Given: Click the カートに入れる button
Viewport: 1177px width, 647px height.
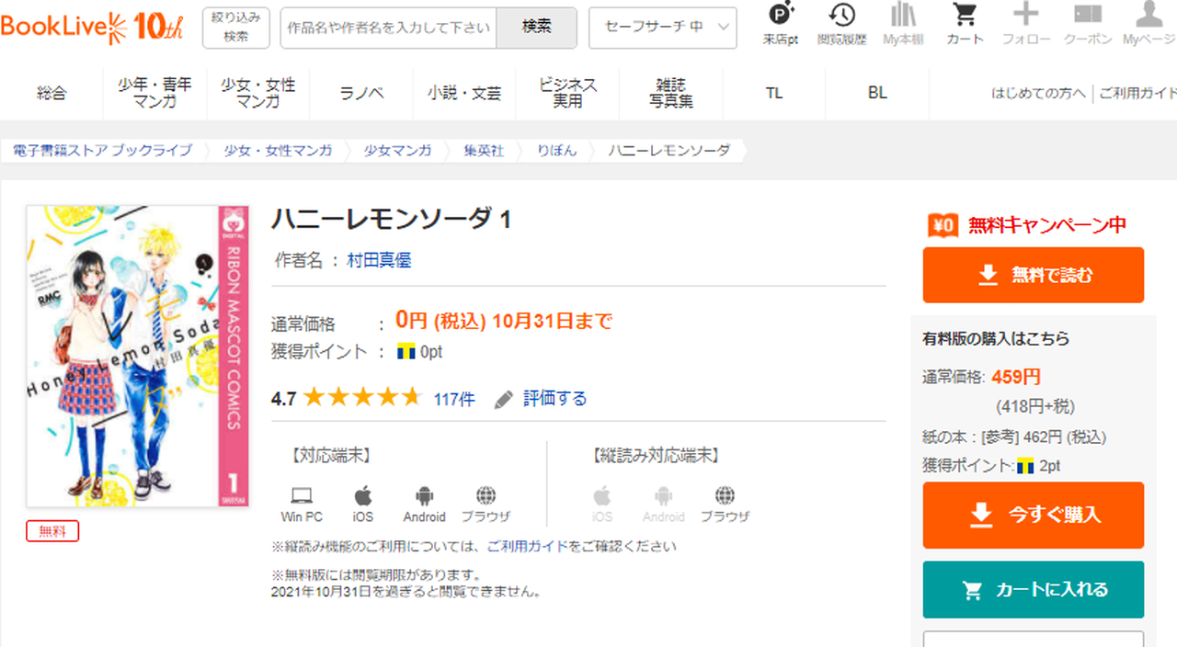Looking at the screenshot, I should click(x=1033, y=590).
